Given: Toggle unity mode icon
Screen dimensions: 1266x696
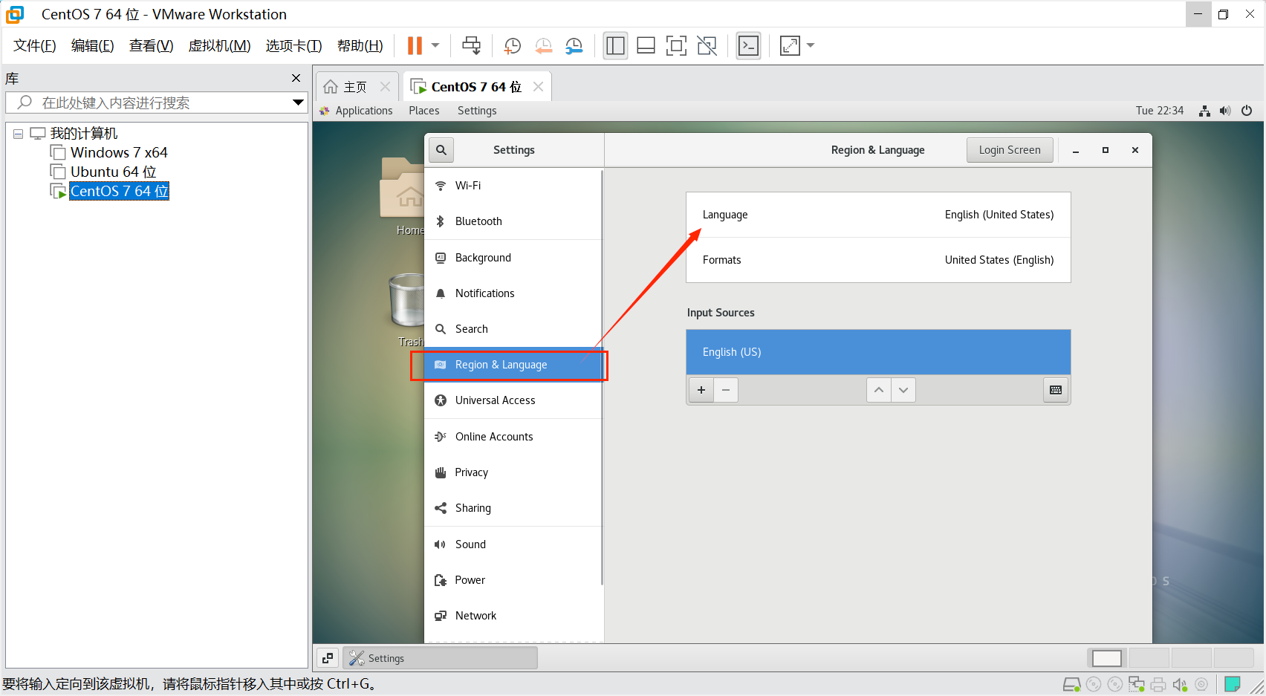Looking at the screenshot, I should pos(707,45).
